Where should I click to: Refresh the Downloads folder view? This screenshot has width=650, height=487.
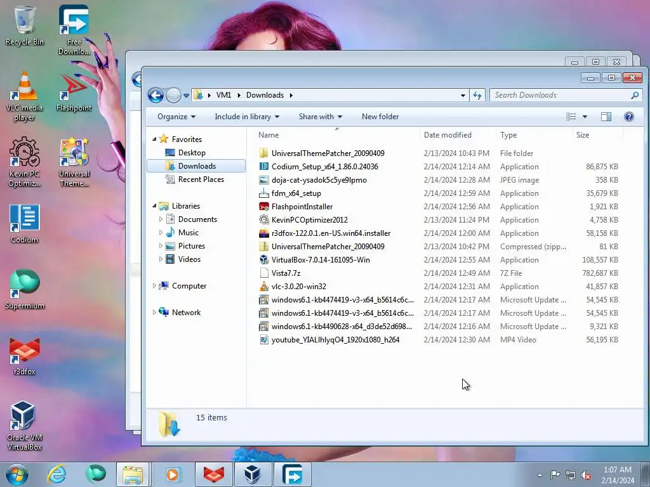point(477,95)
